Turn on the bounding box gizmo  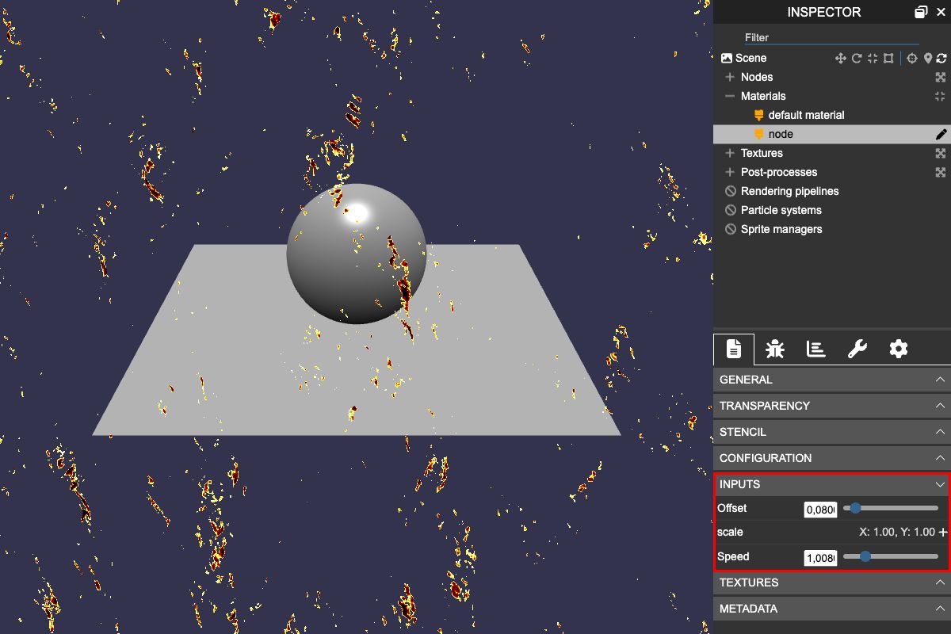[888, 58]
